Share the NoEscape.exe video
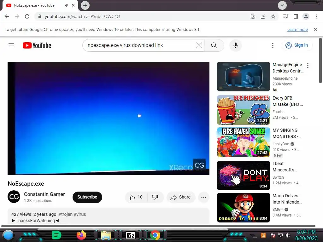 (x=180, y=197)
